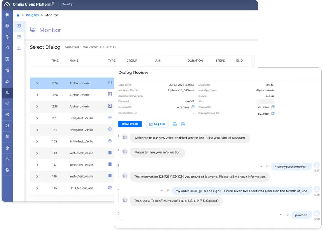This screenshot has width=323, height=231.
Task: Open the Insights lightbulb icon in the sidebar
Action: coord(7,92)
